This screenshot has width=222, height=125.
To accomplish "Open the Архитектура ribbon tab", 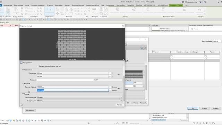I will coord(8,5).
